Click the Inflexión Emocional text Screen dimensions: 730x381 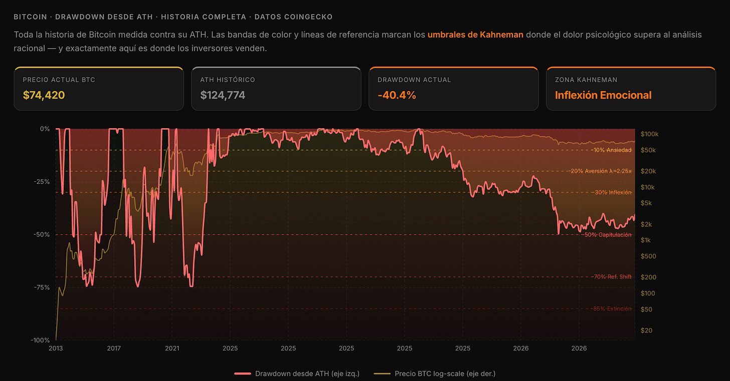pos(603,95)
